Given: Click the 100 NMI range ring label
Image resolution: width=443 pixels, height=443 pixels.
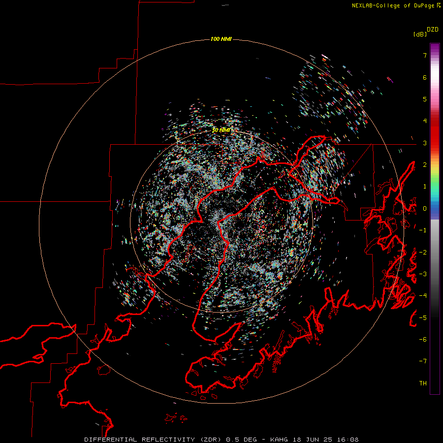Looking at the screenshot, I should (x=221, y=39).
